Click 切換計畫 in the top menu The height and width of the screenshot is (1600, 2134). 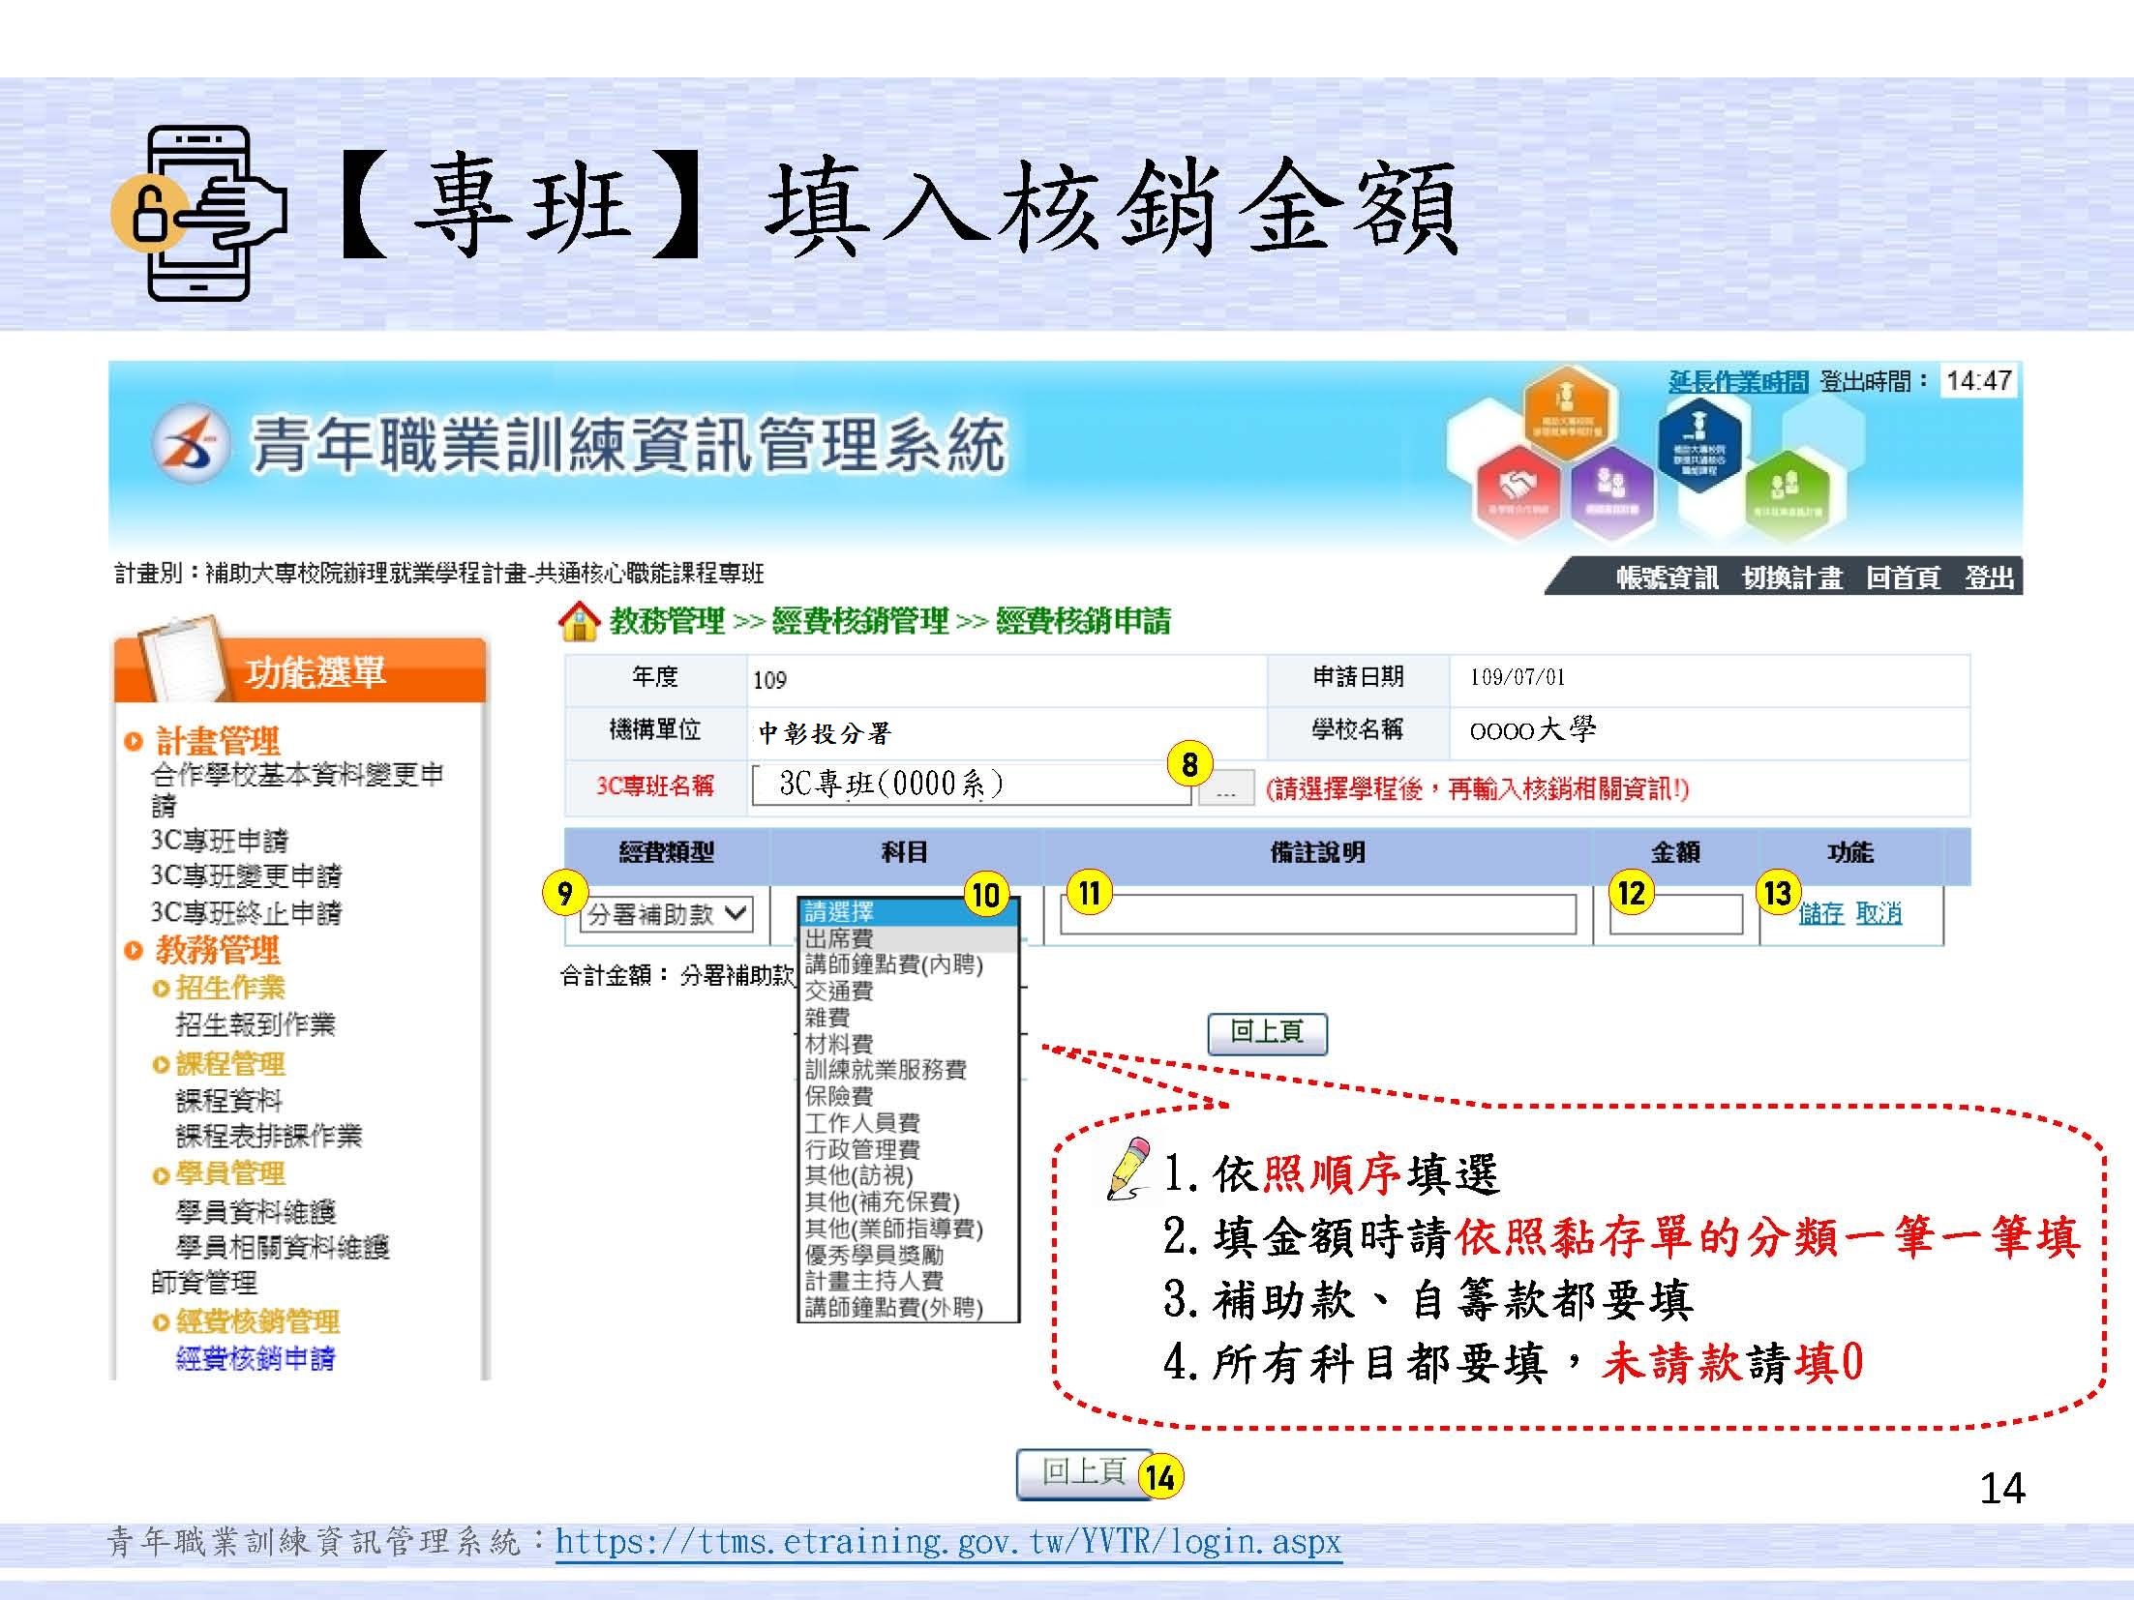1791,578
